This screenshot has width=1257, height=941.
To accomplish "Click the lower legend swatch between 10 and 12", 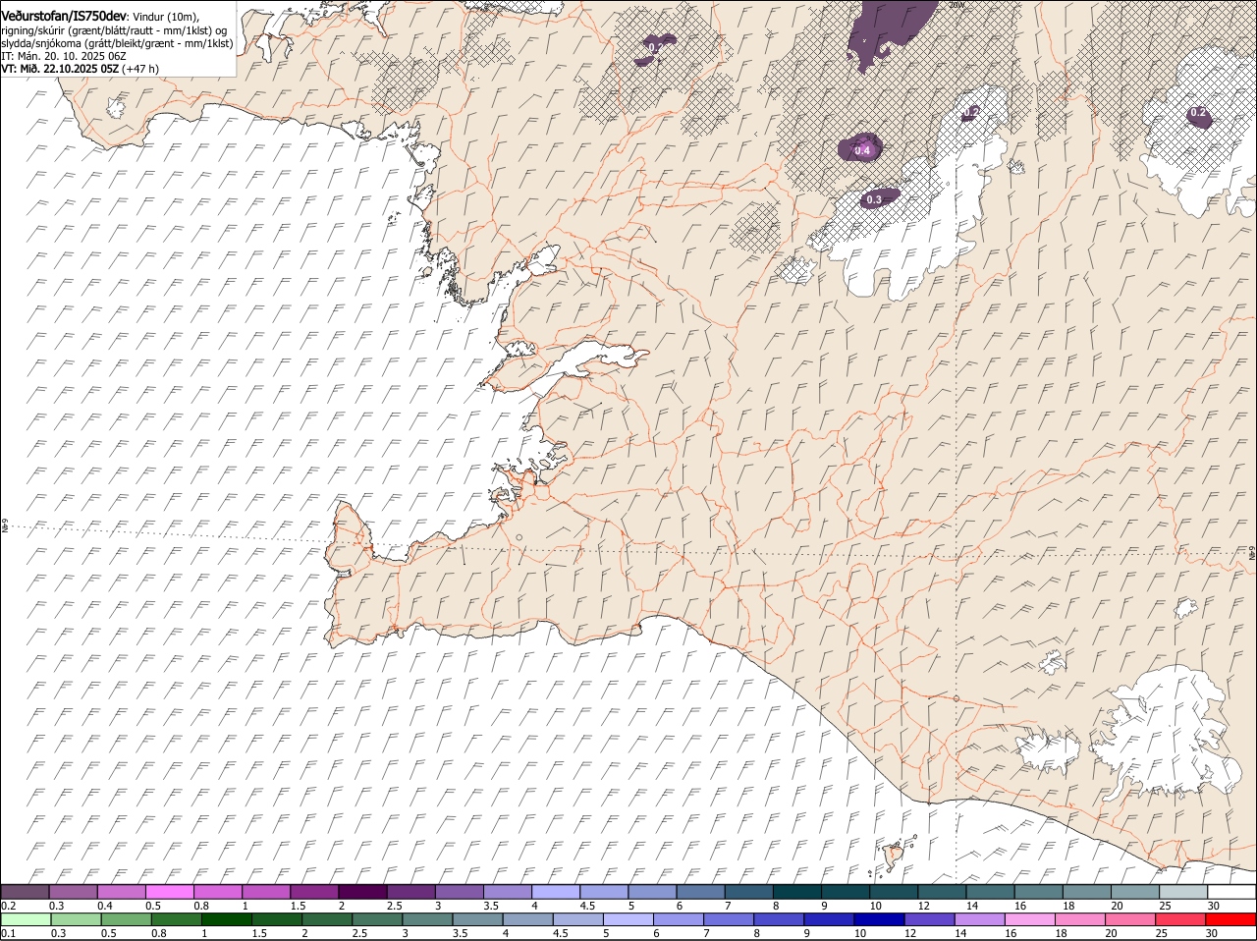I will coord(878,919).
